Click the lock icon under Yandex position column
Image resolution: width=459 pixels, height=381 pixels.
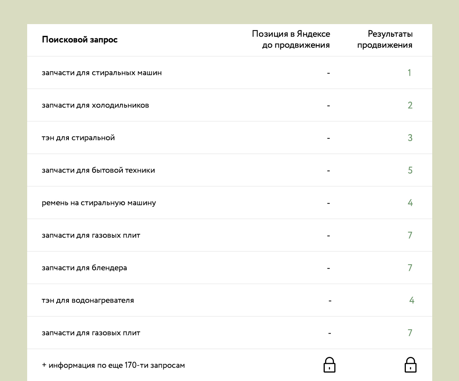329,365
